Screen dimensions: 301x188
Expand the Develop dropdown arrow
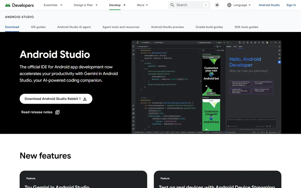click(x=124, y=5)
